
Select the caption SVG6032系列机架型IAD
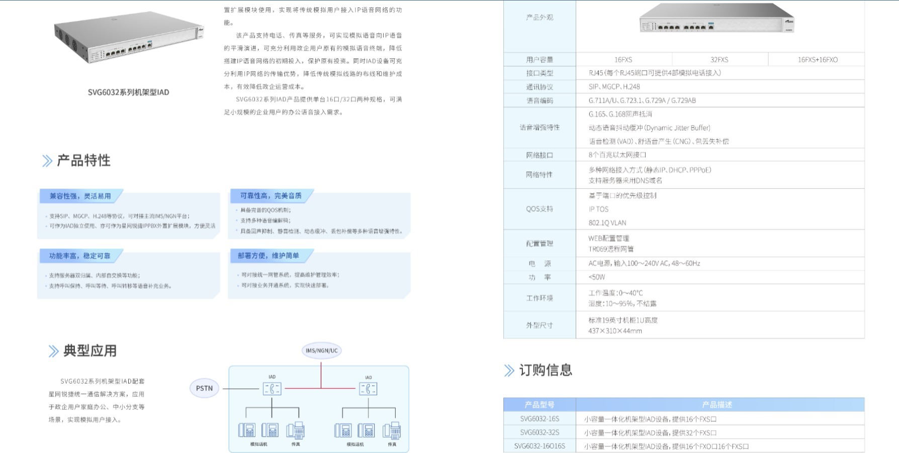click(x=129, y=92)
